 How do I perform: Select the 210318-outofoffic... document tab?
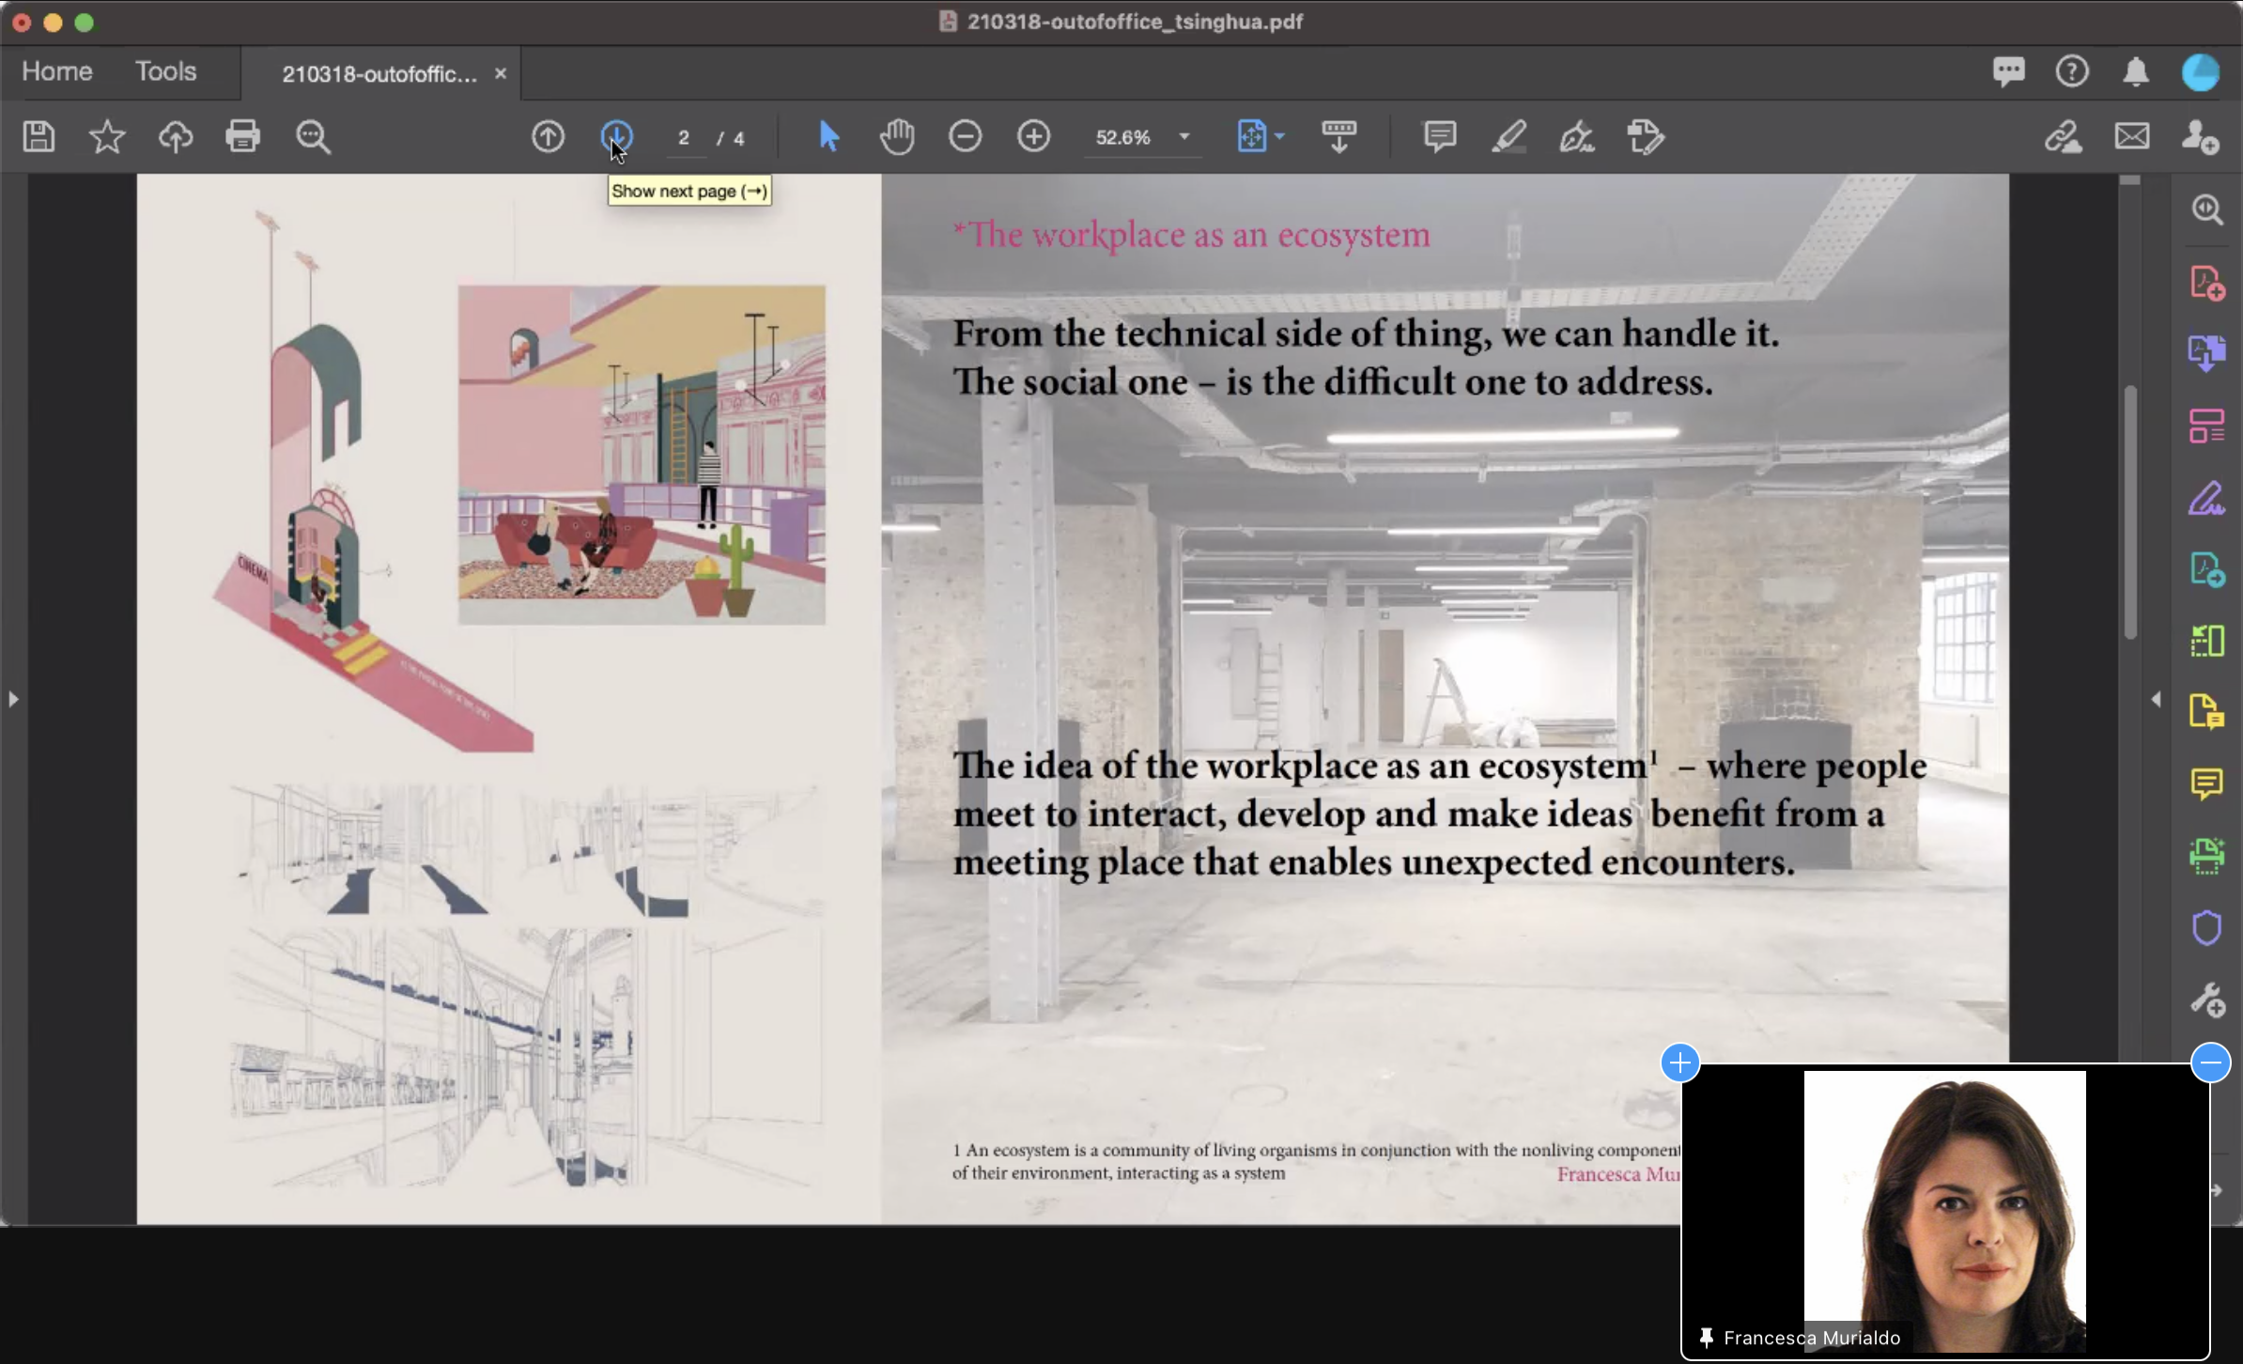(x=379, y=74)
